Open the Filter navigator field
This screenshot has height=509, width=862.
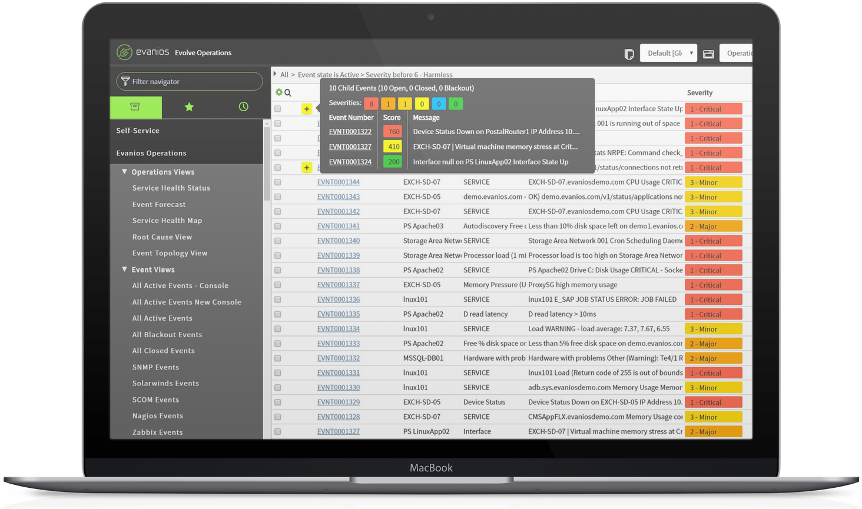pyautogui.click(x=188, y=81)
